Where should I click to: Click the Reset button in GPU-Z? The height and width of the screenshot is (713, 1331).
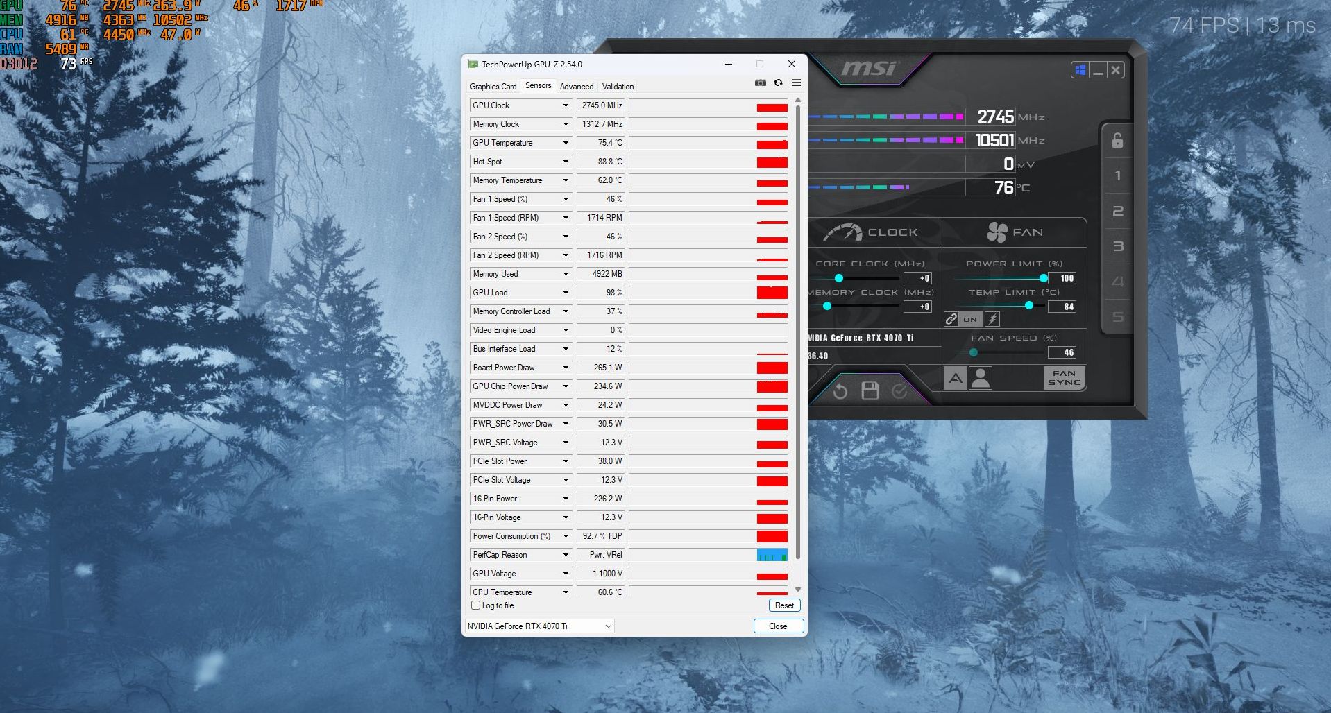click(783, 605)
